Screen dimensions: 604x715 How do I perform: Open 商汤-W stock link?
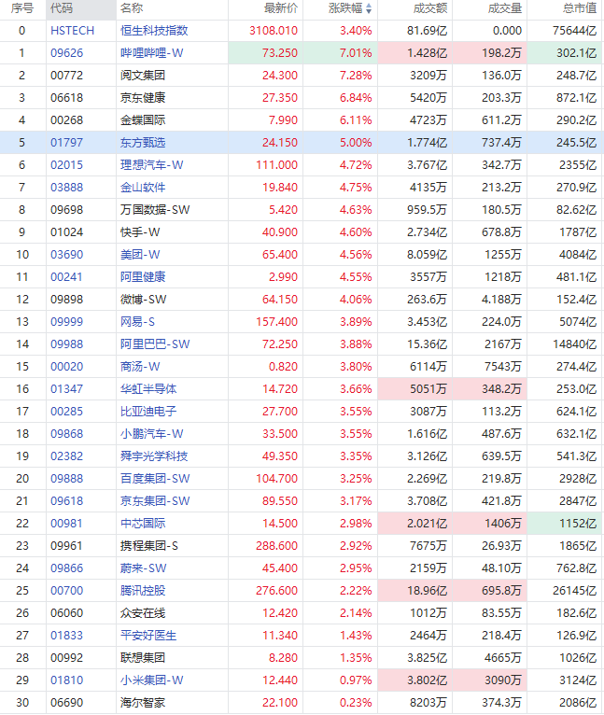pyautogui.click(x=140, y=366)
